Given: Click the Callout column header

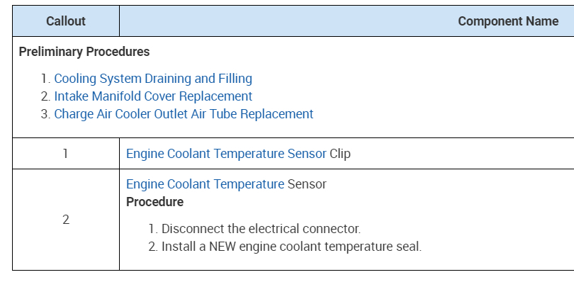Looking at the screenshot, I should coord(66,21).
